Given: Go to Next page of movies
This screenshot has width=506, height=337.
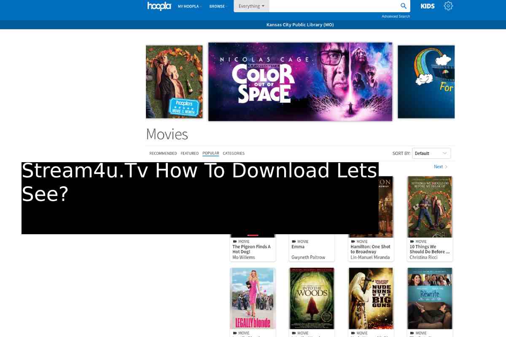Looking at the screenshot, I should pos(441,167).
